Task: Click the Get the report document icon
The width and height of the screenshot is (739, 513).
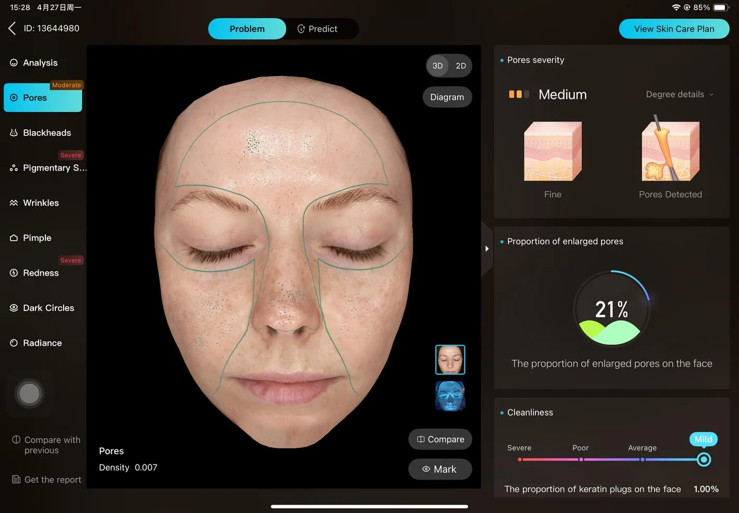Action: pos(16,479)
